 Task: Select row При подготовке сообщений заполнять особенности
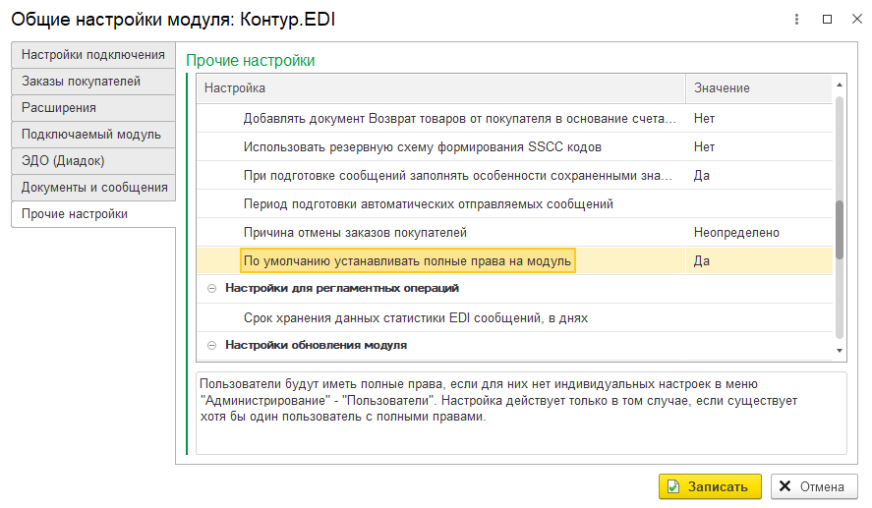[x=514, y=176]
